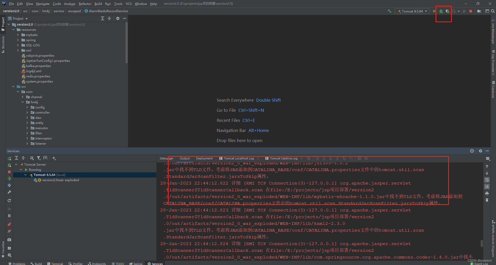The width and height of the screenshot is (496, 265).
Task: Select version2.0:war exploded artifact
Action: tap(60, 180)
